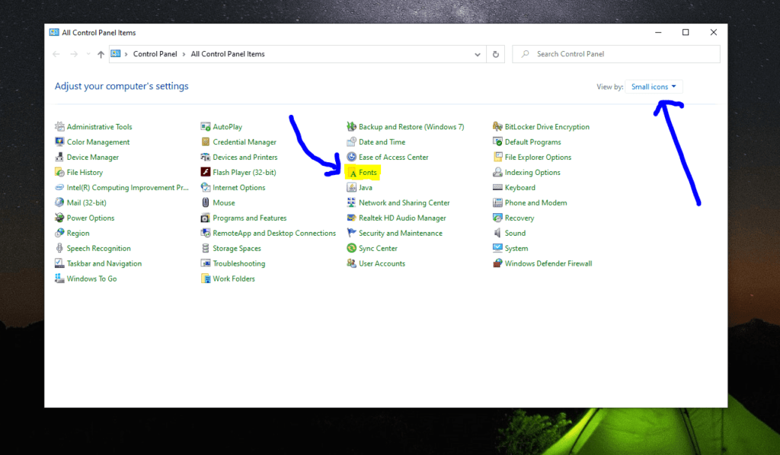Click in the Search Control Panel field

pyautogui.click(x=615, y=54)
